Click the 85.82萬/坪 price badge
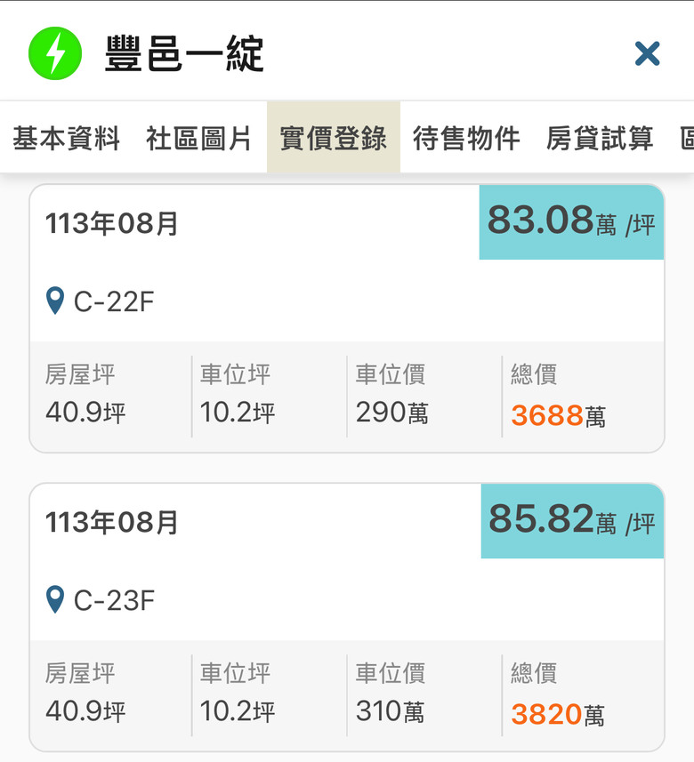The width and height of the screenshot is (694, 762). (572, 521)
